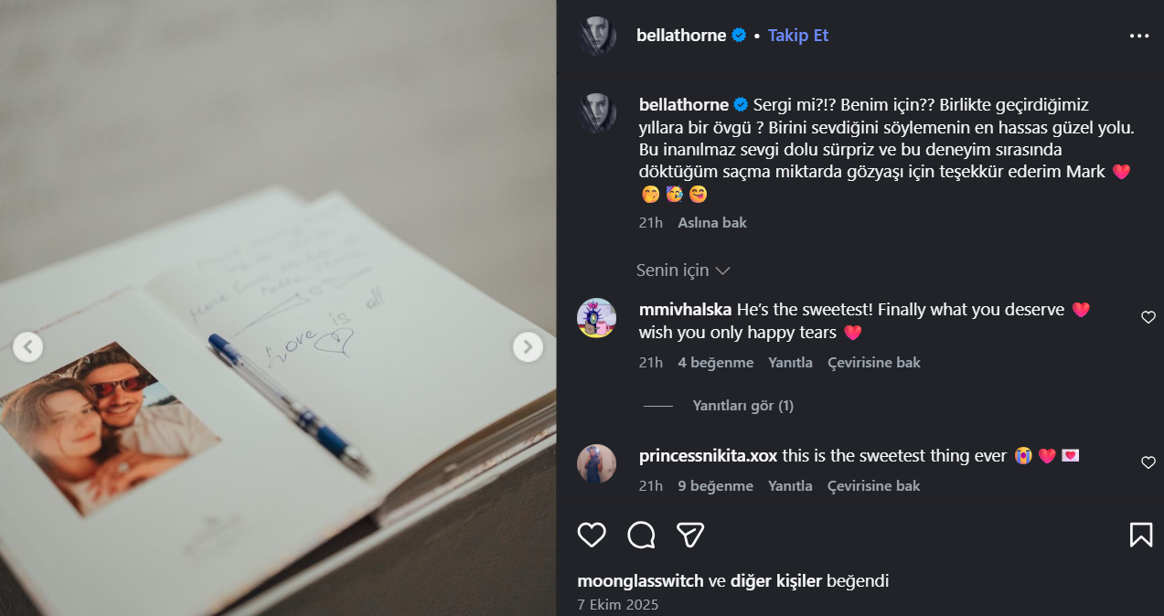Open mmivhalska's profile avatar
The image size is (1164, 616).
click(596, 318)
